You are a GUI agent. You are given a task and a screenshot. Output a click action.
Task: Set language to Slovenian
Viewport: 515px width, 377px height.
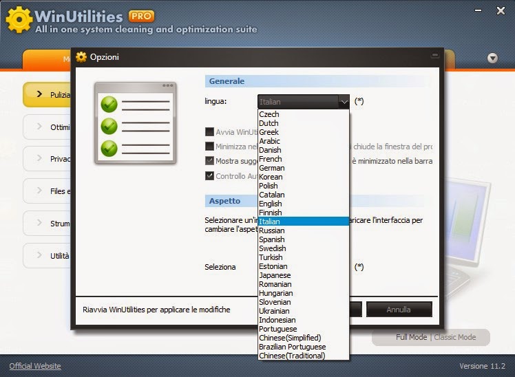click(x=303, y=302)
